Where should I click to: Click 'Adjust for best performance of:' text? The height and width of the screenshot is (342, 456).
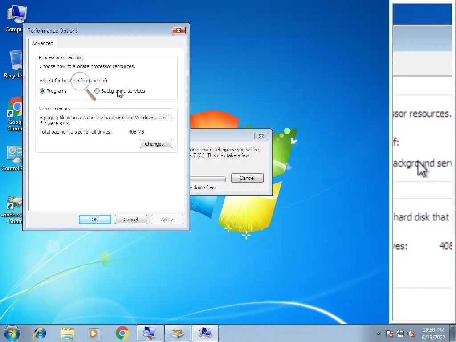[x=73, y=81]
